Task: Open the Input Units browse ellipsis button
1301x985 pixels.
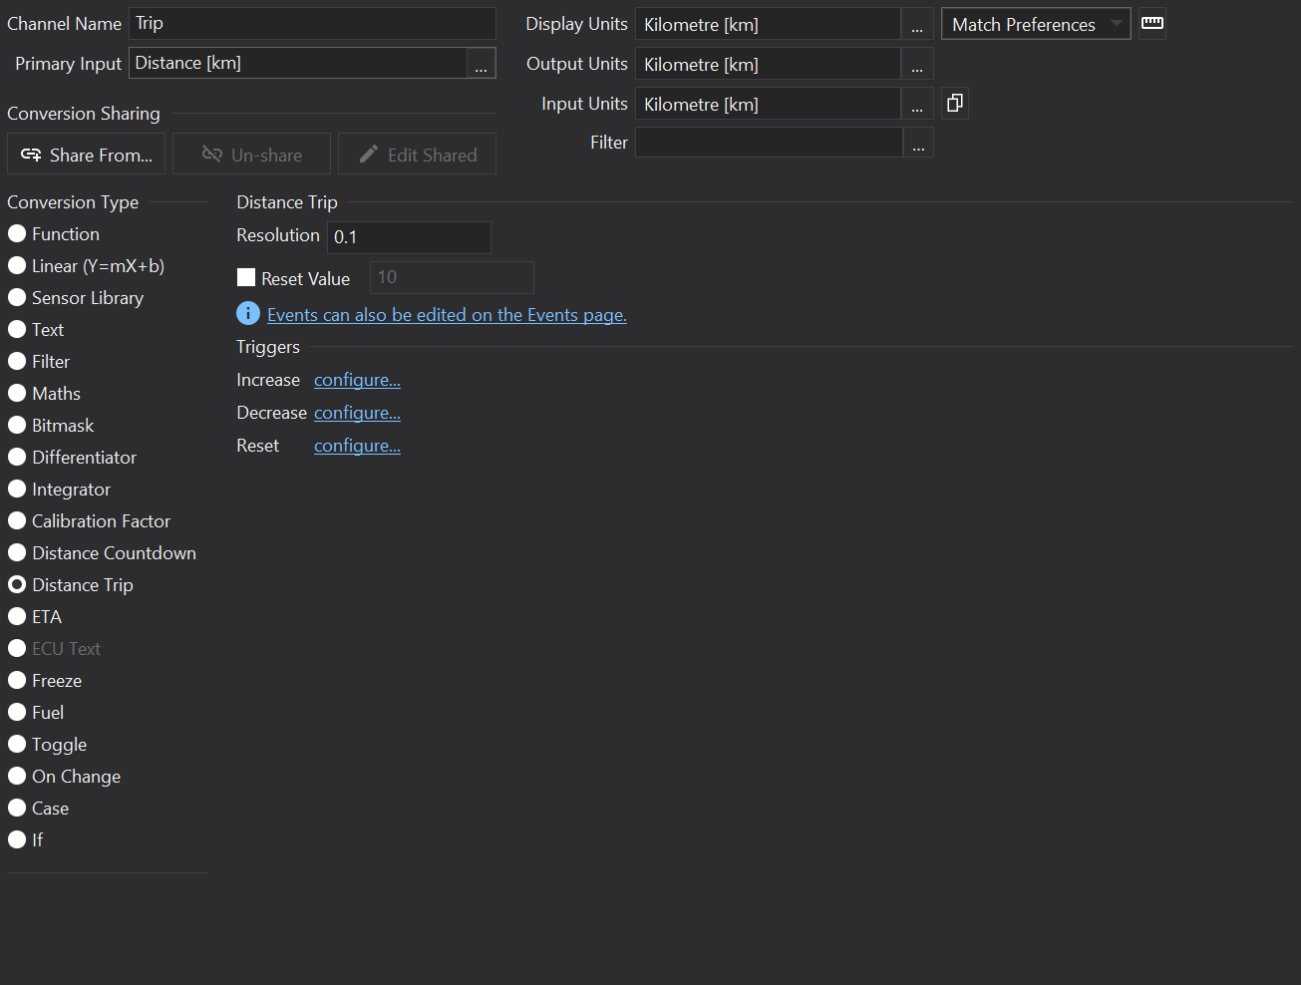Action: 917,105
